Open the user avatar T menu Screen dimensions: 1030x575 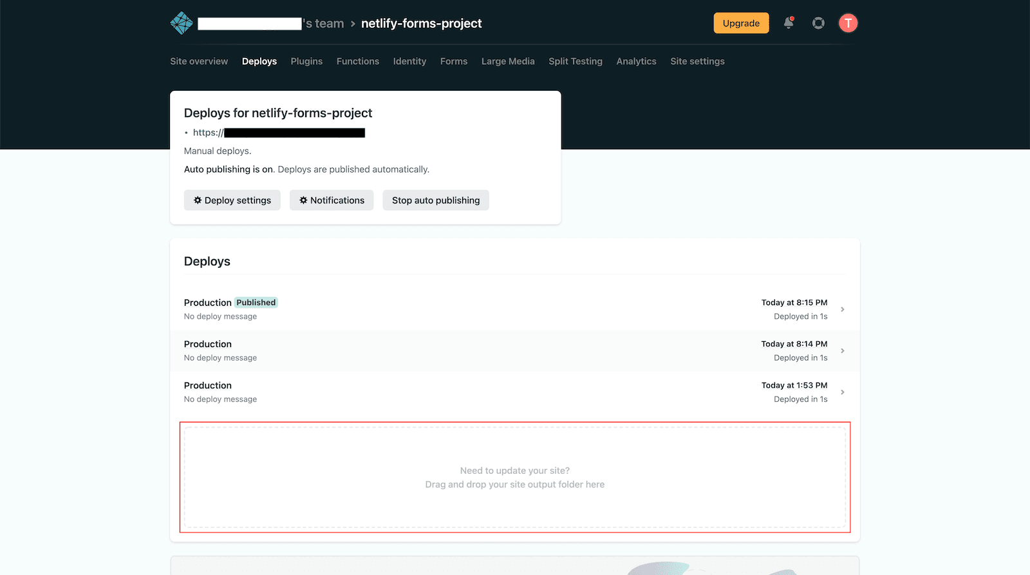(x=848, y=23)
